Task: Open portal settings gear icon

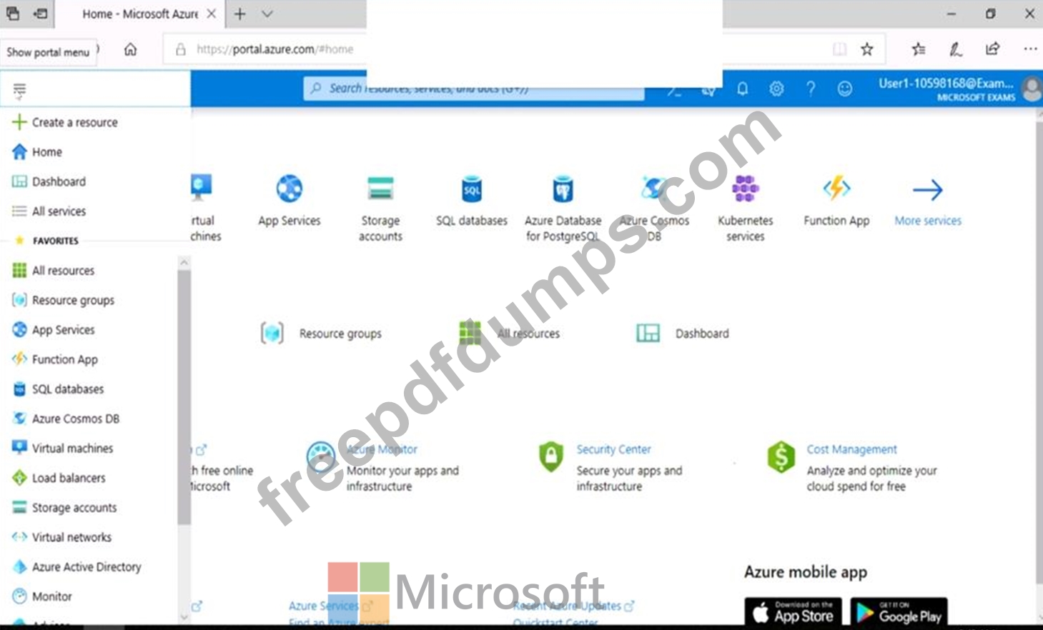Action: 776,89
